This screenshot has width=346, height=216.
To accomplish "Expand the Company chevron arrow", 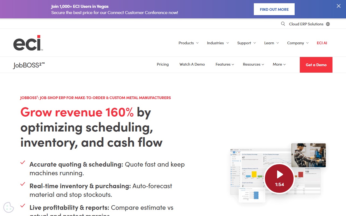I will [307, 43].
